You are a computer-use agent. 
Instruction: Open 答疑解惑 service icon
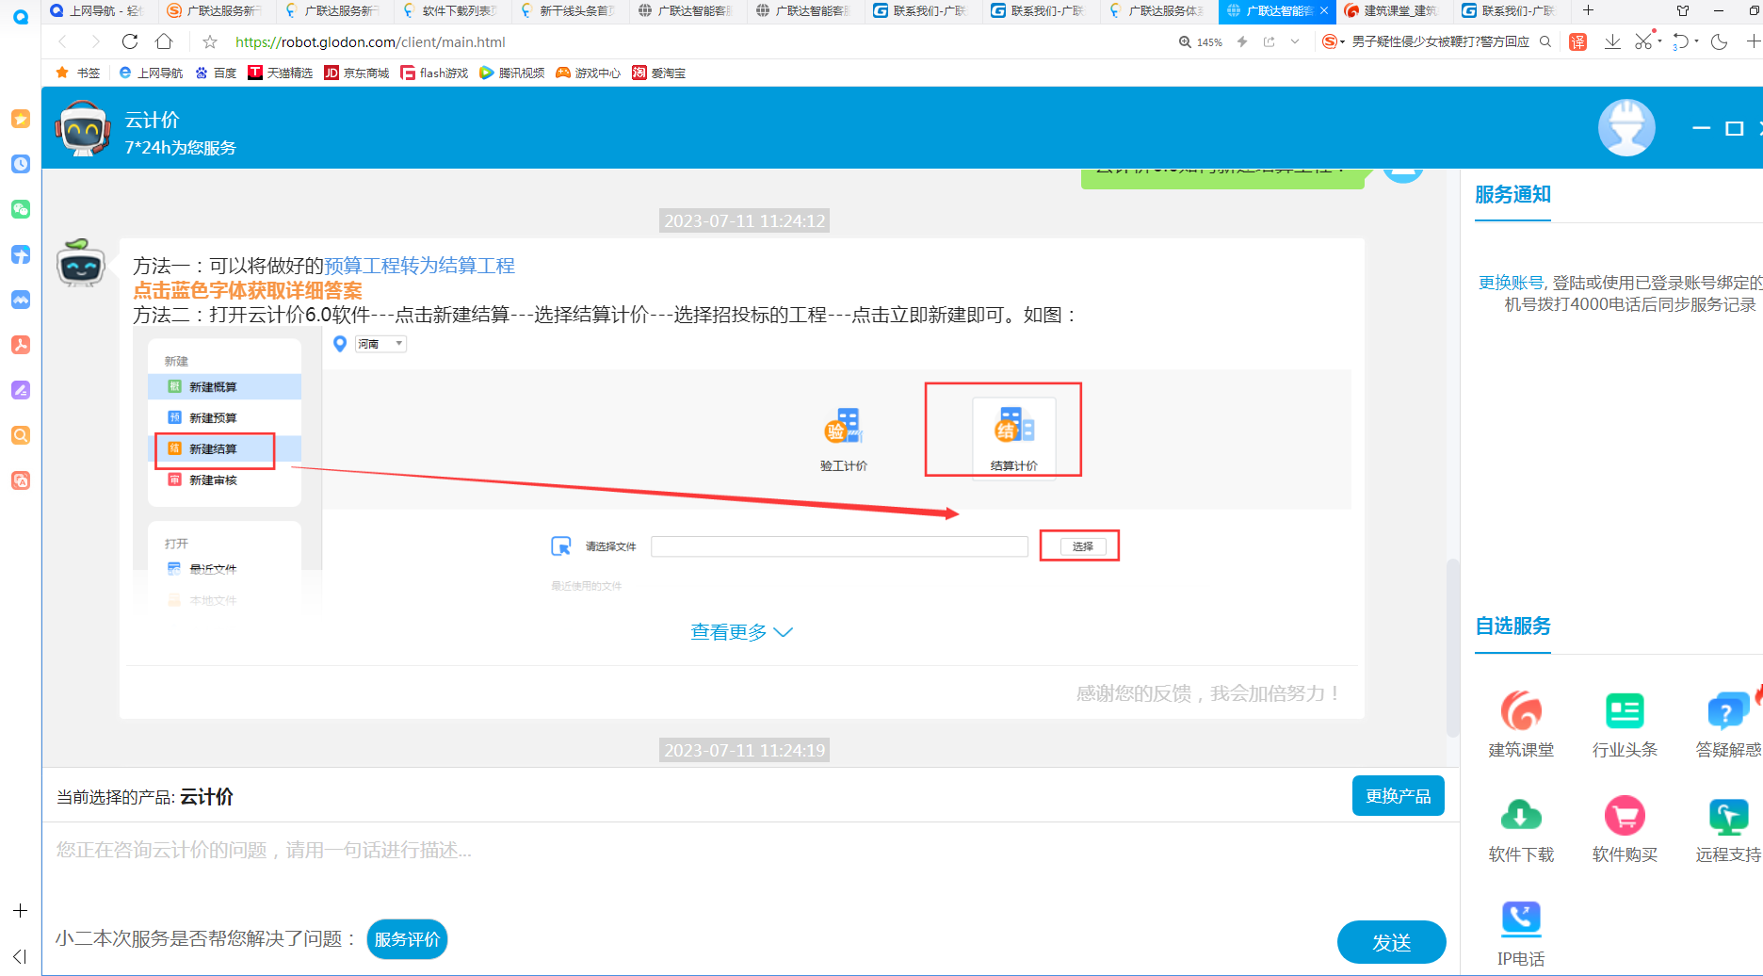click(x=1729, y=724)
